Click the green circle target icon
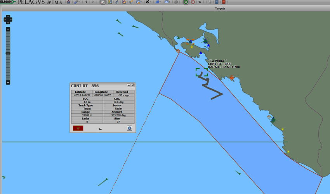The image size is (330, 194). click(x=185, y=2)
